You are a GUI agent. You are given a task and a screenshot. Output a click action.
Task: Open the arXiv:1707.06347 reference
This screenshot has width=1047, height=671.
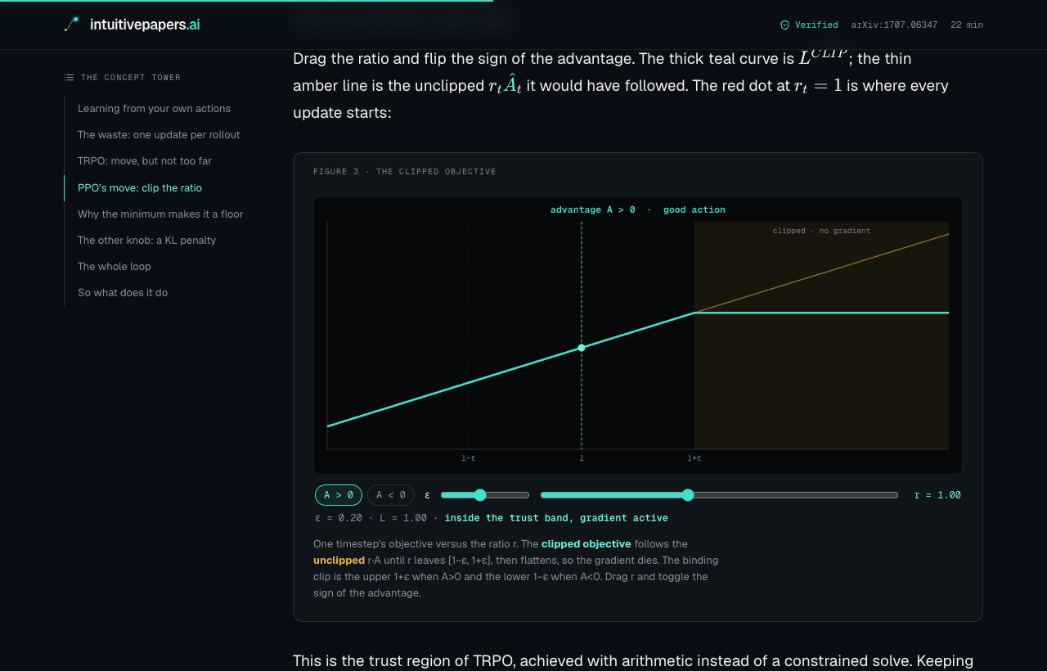coord(894,25)
